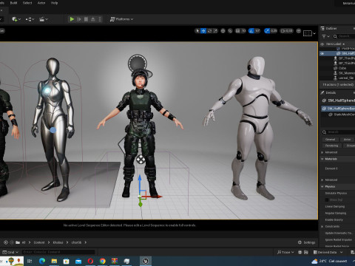Open the Derived Data dropdown
This screenshot has width=355, height=266.
click(x=328, y=252)
